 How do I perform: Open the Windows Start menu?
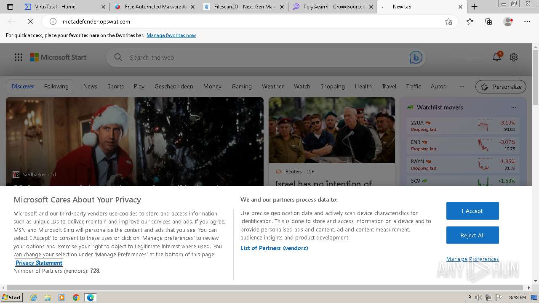11,297
